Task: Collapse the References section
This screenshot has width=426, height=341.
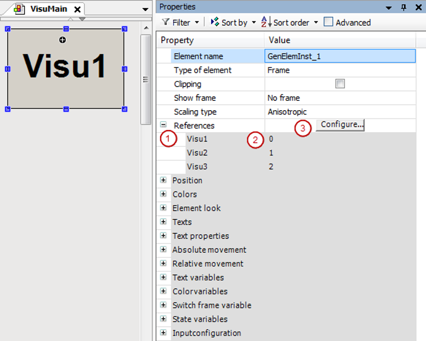Action: point(163,125)
